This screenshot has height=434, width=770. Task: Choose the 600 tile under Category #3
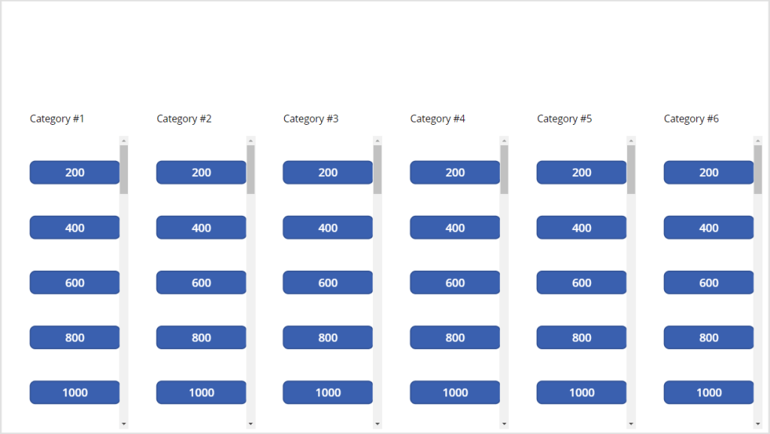coord(328,283)
